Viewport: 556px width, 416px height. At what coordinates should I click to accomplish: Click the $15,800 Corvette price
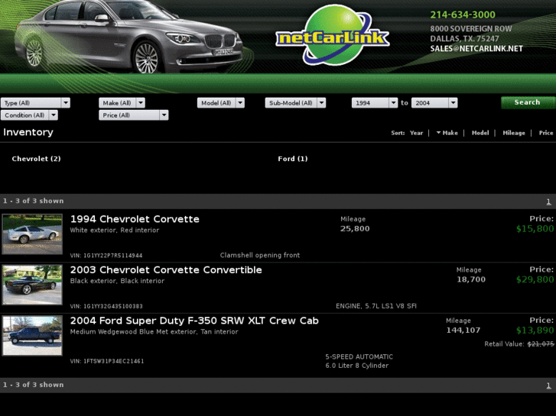coord(535,229)
